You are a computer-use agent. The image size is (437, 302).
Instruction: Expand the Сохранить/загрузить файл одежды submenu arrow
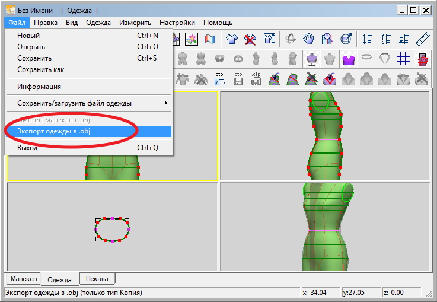coord(166,103)
